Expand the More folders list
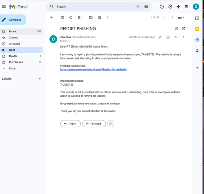The width and height of the screenshot is (204, 194). coord(22,68)
